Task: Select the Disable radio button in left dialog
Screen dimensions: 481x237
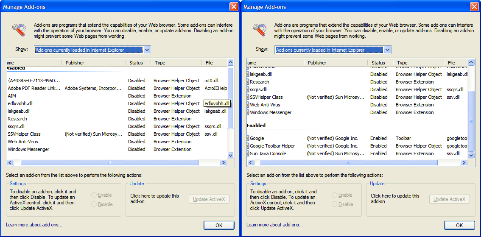Action: (x=94, y=204)
